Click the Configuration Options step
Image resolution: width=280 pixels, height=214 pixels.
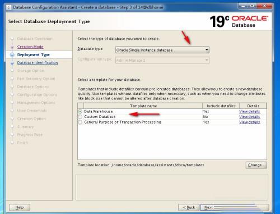tap(37, 94)
